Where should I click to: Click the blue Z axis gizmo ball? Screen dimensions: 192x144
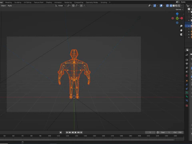(177, 14)
